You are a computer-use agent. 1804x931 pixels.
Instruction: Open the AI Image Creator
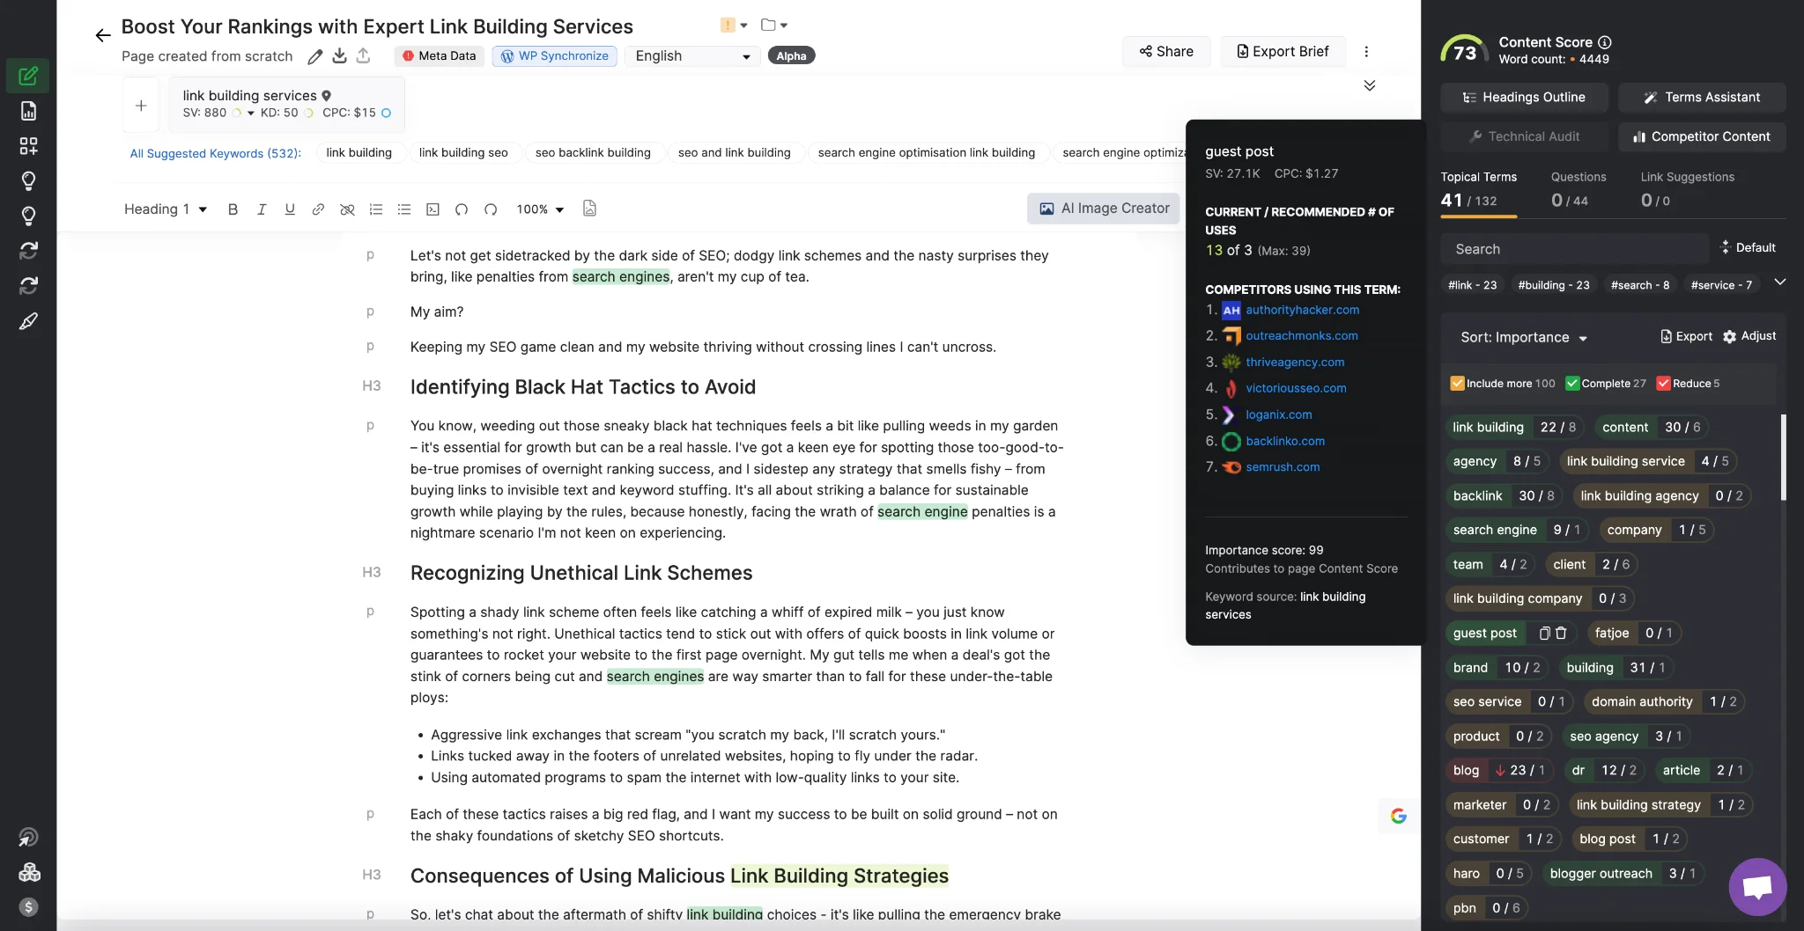point(1104,209)
